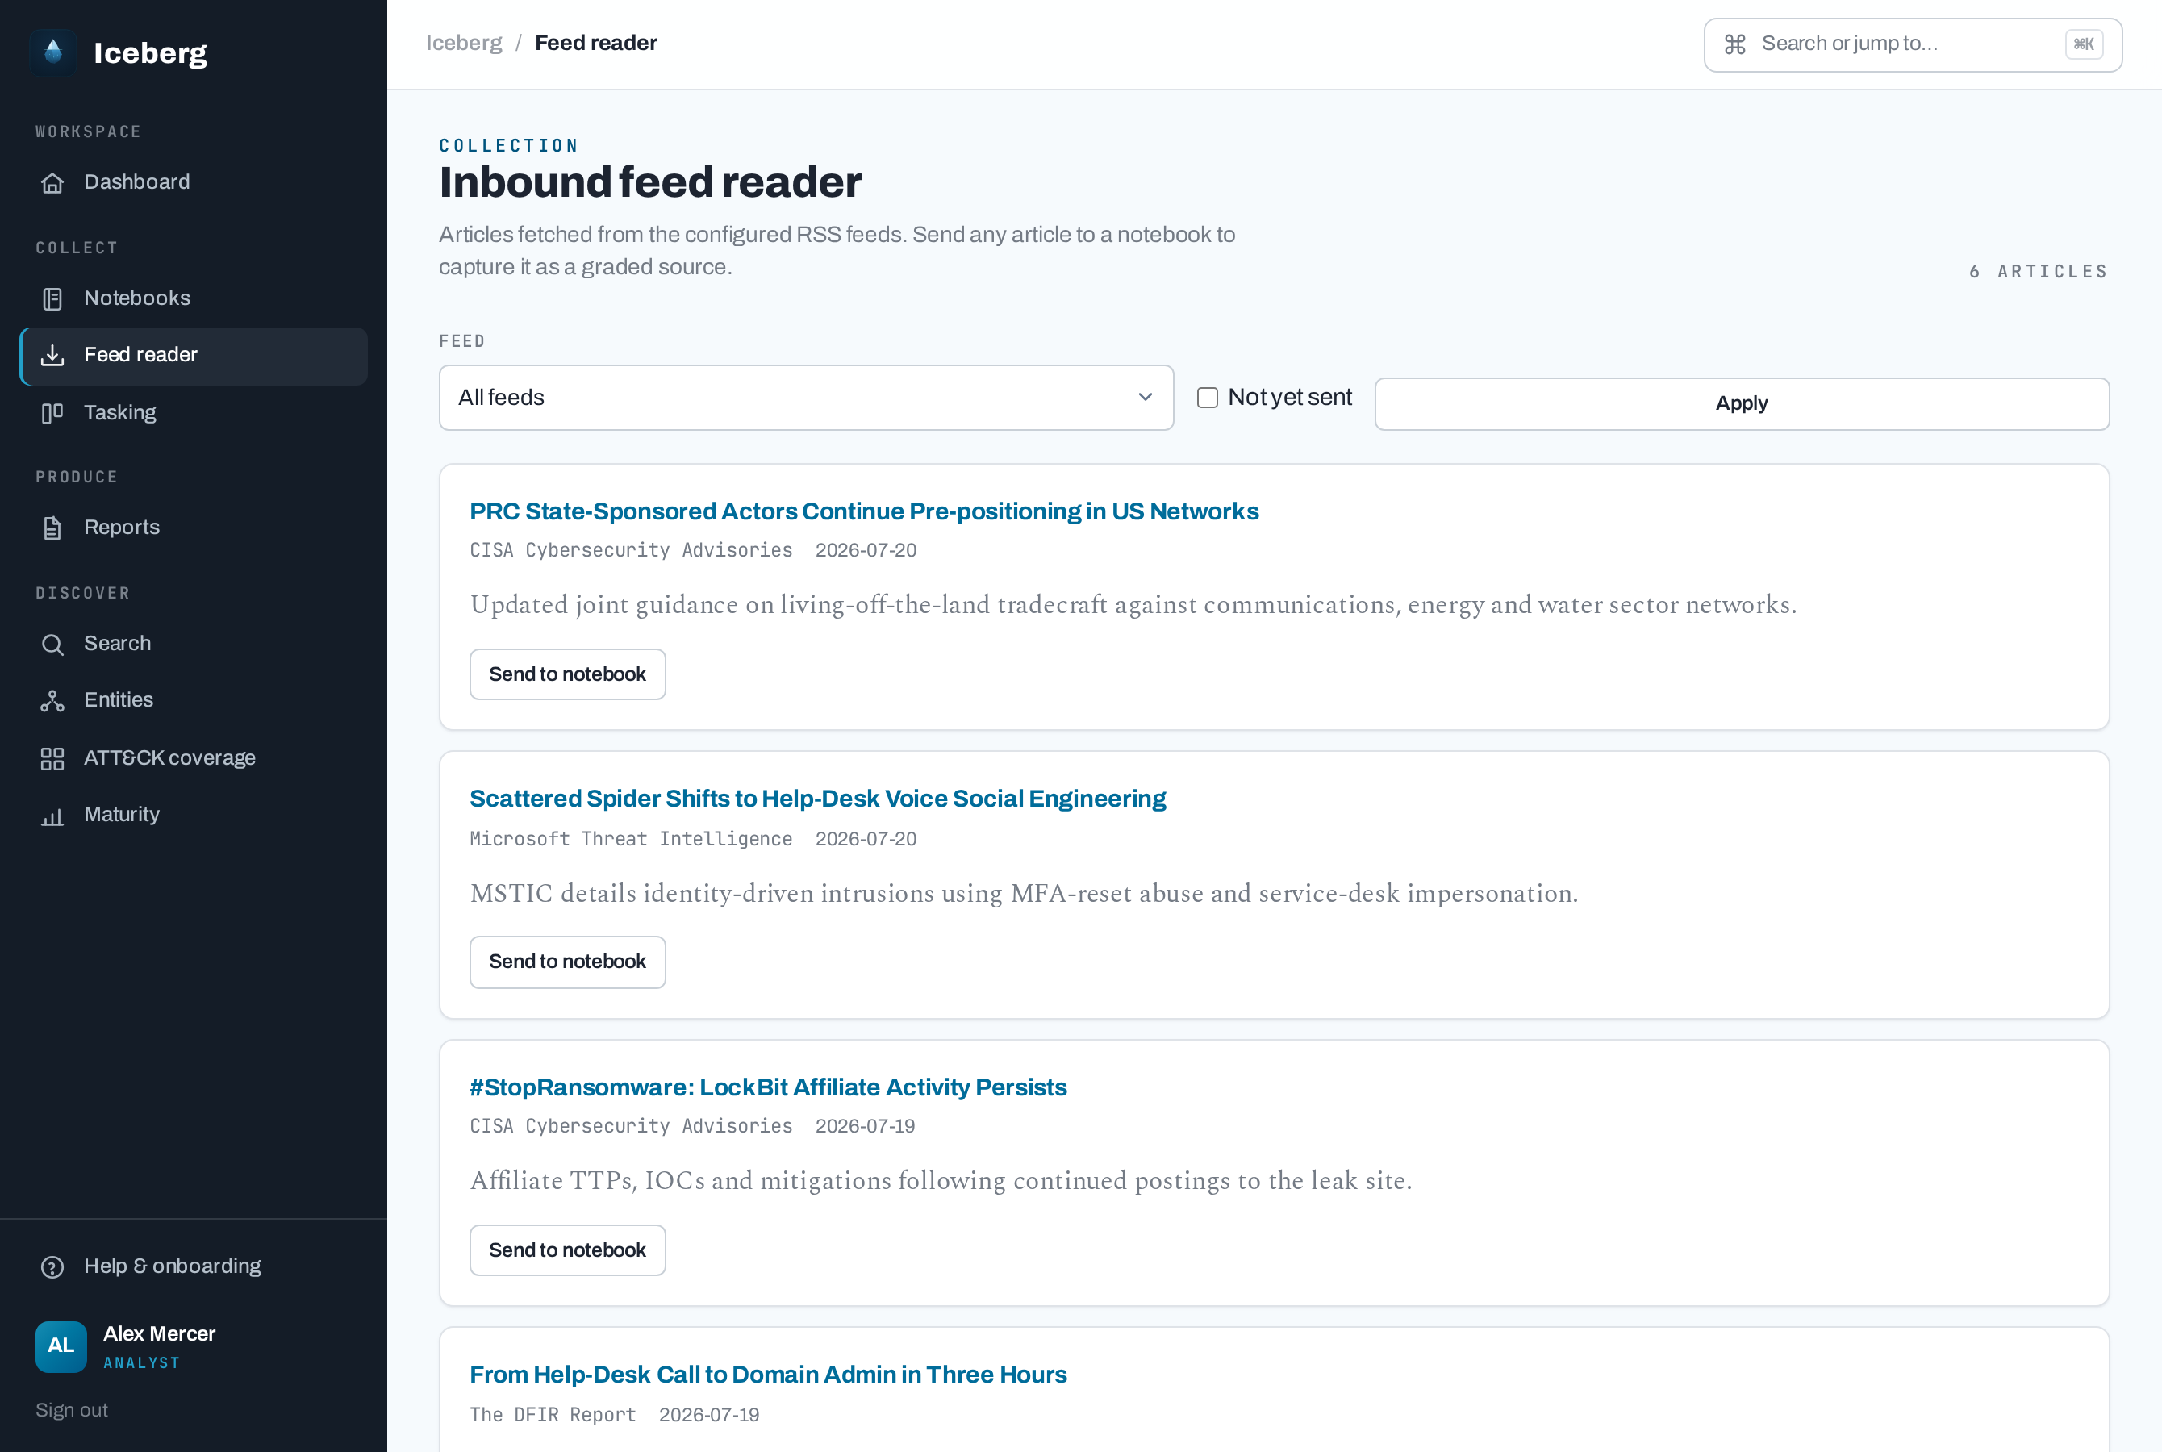Click '6 ARTICLES' count text

[2038, 271]
